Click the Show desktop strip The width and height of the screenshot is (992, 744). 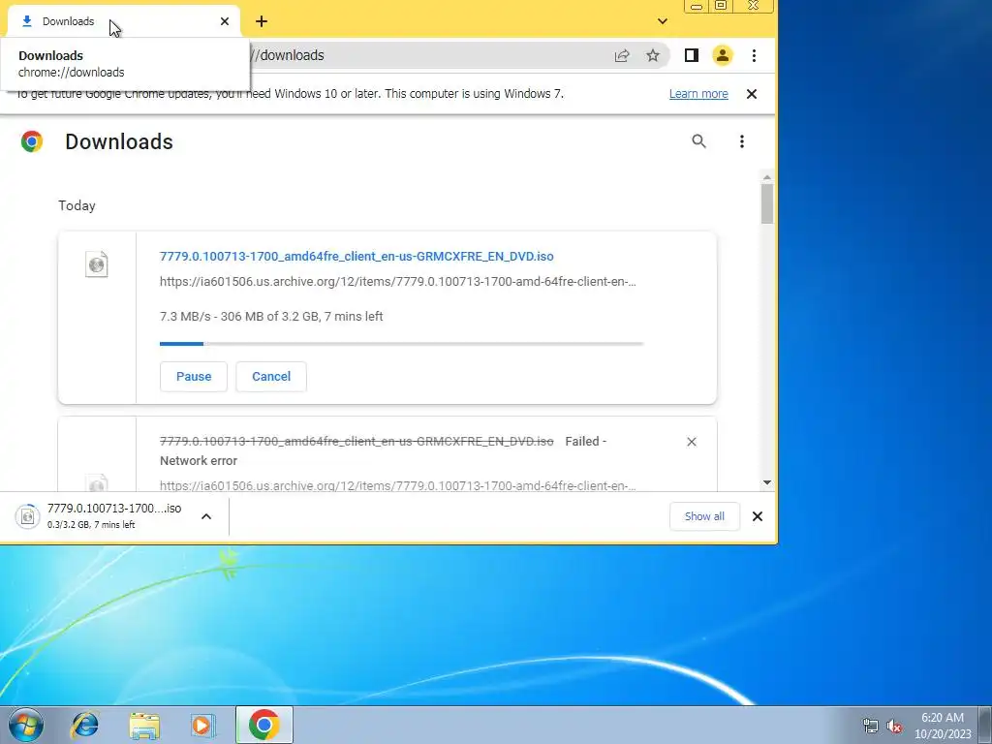tap(985, 725)
